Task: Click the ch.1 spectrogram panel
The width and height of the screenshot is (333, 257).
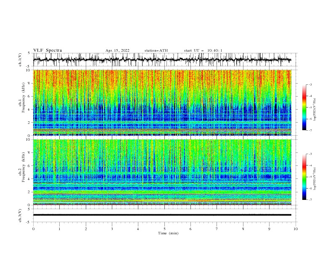Action: pos(162,102)
